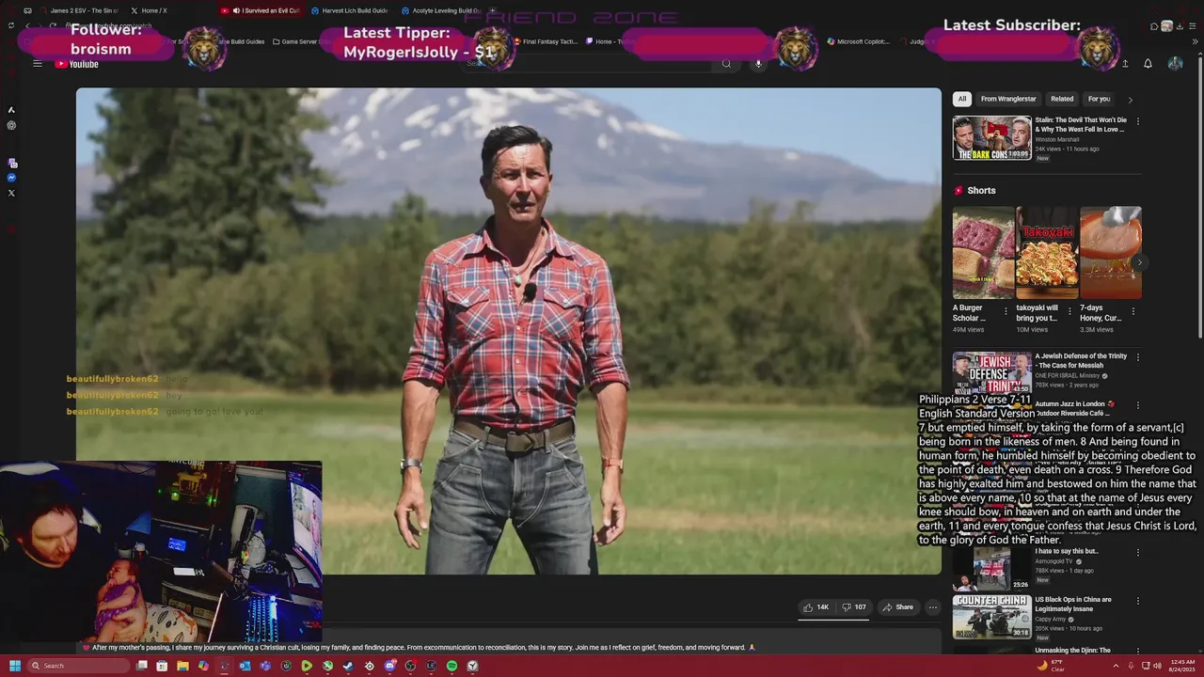Open more actions ellipsis below the video

933,607
